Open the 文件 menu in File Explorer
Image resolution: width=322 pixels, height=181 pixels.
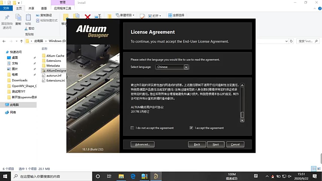(x=6, y=8)
